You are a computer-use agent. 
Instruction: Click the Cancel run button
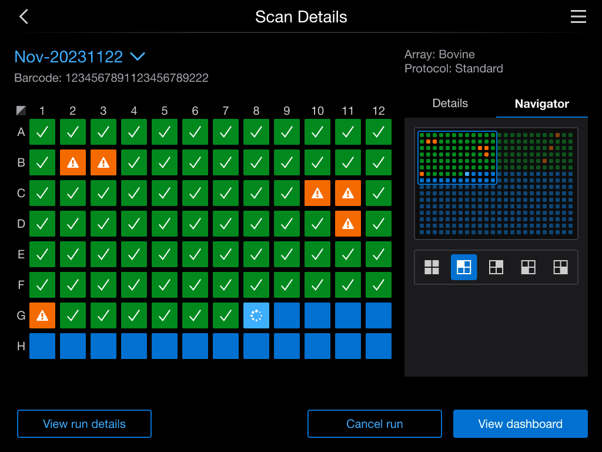point(374,424)
